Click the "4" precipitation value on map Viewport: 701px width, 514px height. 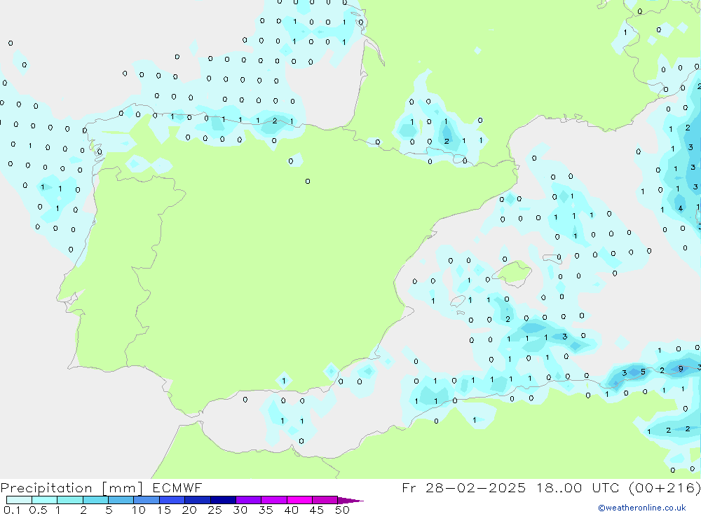point(681,208)
